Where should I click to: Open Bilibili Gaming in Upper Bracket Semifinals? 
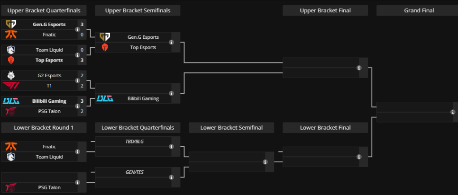click(143, 98)
